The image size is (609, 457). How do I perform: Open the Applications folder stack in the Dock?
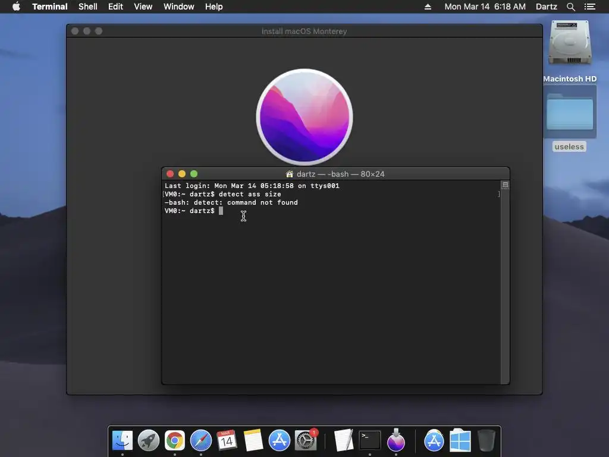[x=434, y=440]
